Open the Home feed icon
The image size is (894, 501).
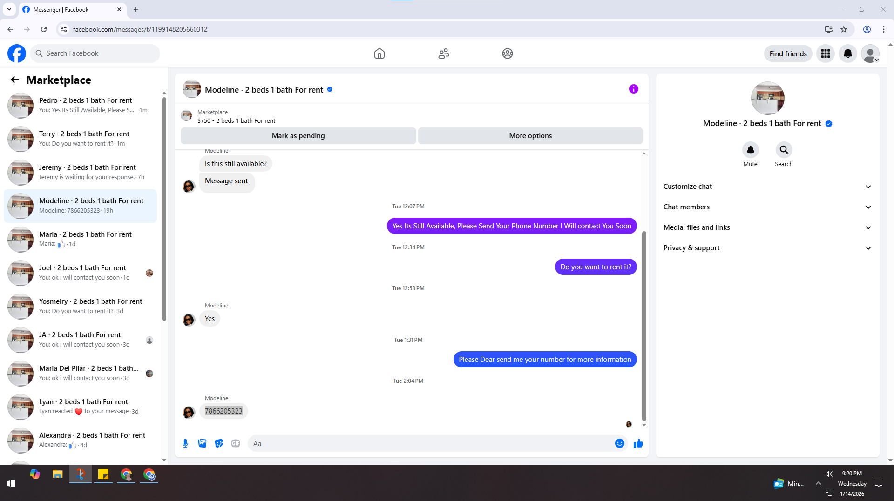coord(379,53)
